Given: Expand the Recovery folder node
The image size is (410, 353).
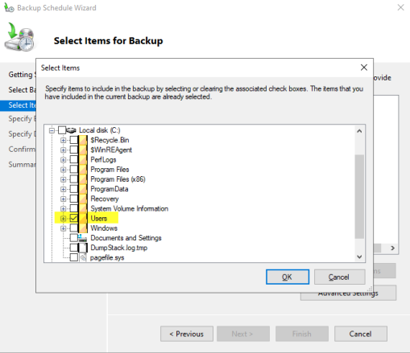Looking at the screenshot, I should click(x=63, y=199).
